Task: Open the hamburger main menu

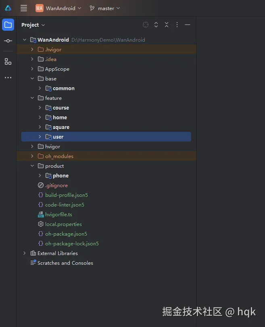Action: click(24, 8)
